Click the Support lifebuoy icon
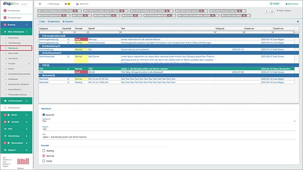This screenshot has height=170, width=303. (5, 150)
